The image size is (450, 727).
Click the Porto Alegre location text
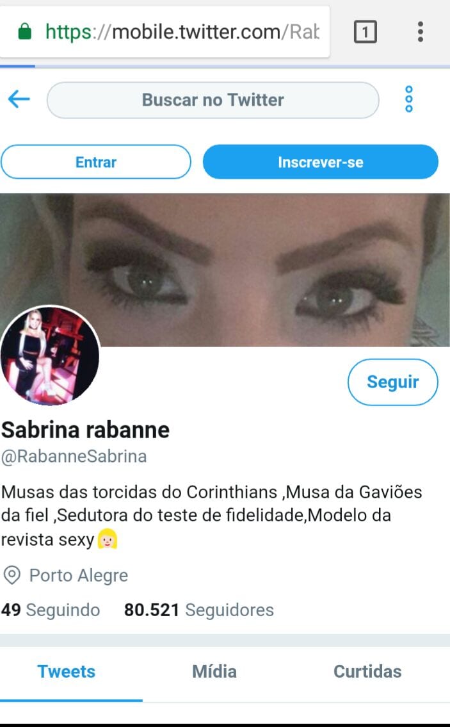[x=78, y=575]
